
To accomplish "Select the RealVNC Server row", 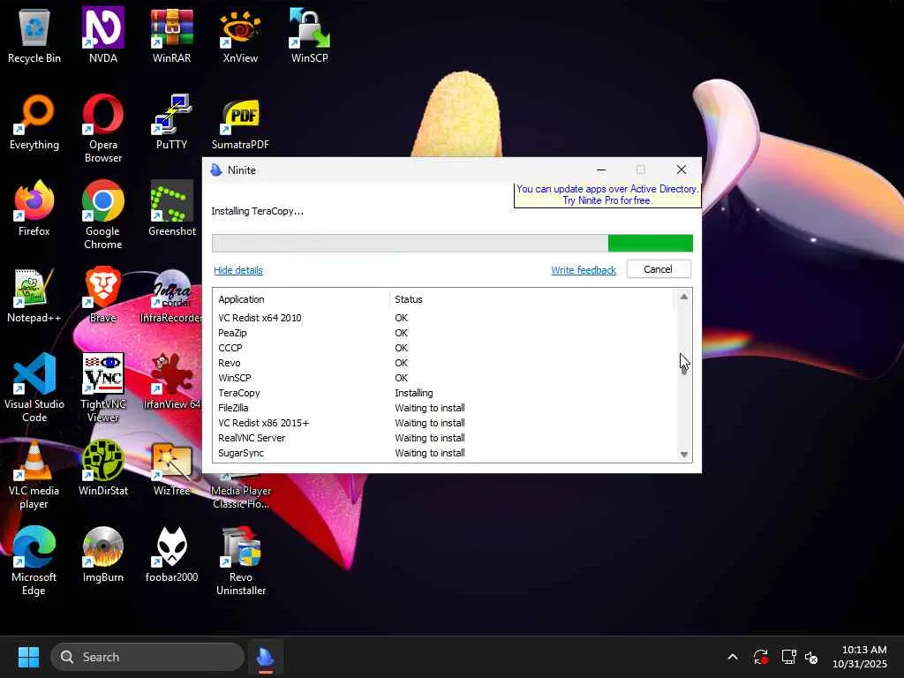I will pos(444,438).
